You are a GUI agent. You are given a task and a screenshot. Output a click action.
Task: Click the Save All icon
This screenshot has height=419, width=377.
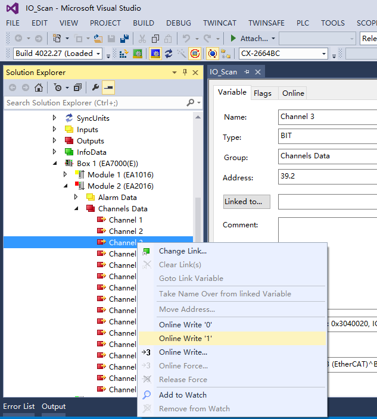pyautogui.click(x=124, y=39)
